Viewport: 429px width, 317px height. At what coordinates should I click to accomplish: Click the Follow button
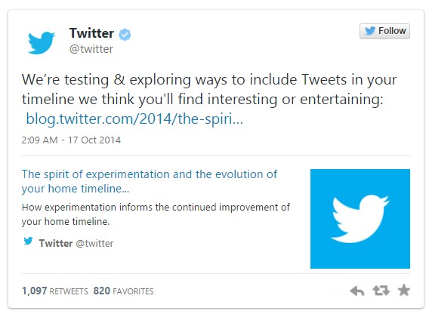pos(384,31)
